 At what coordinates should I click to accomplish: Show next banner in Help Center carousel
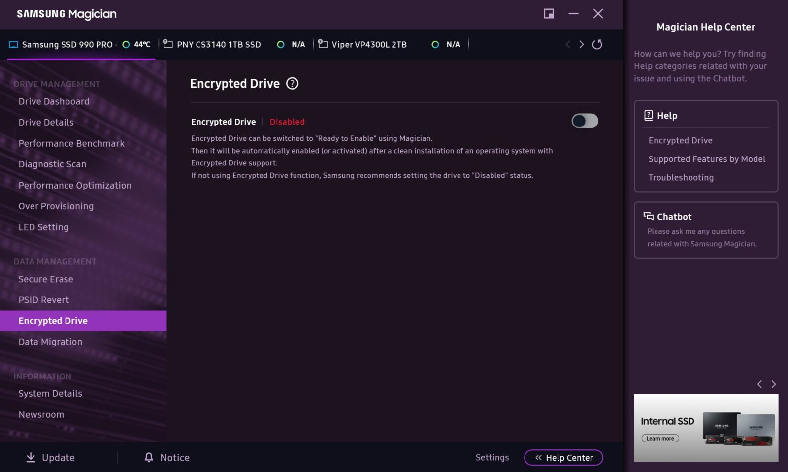(773, 384)
